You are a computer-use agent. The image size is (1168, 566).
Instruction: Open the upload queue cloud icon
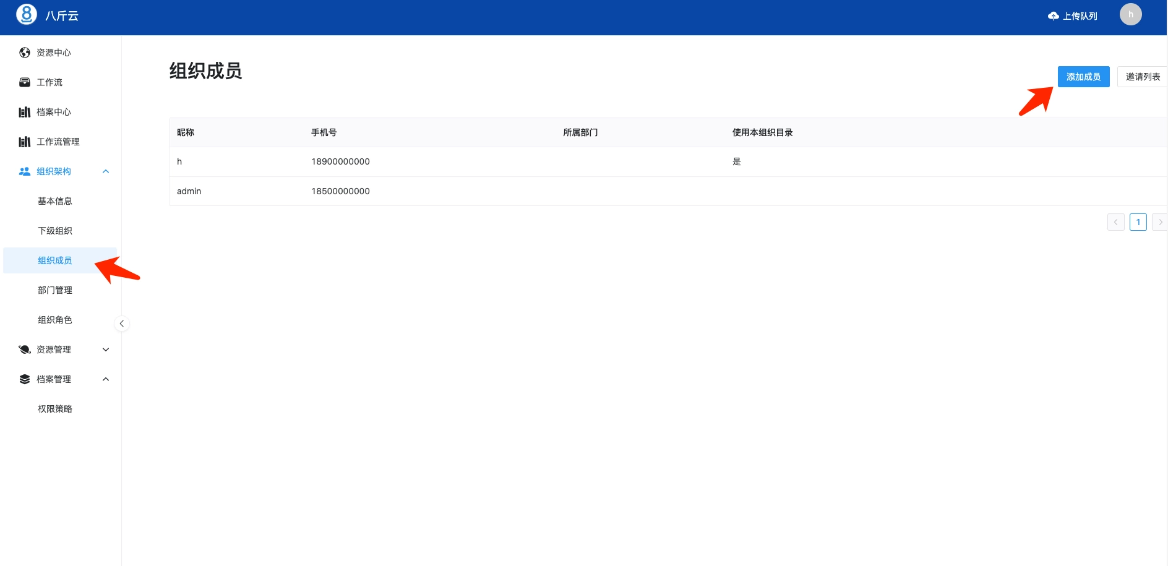(1053, 16)
